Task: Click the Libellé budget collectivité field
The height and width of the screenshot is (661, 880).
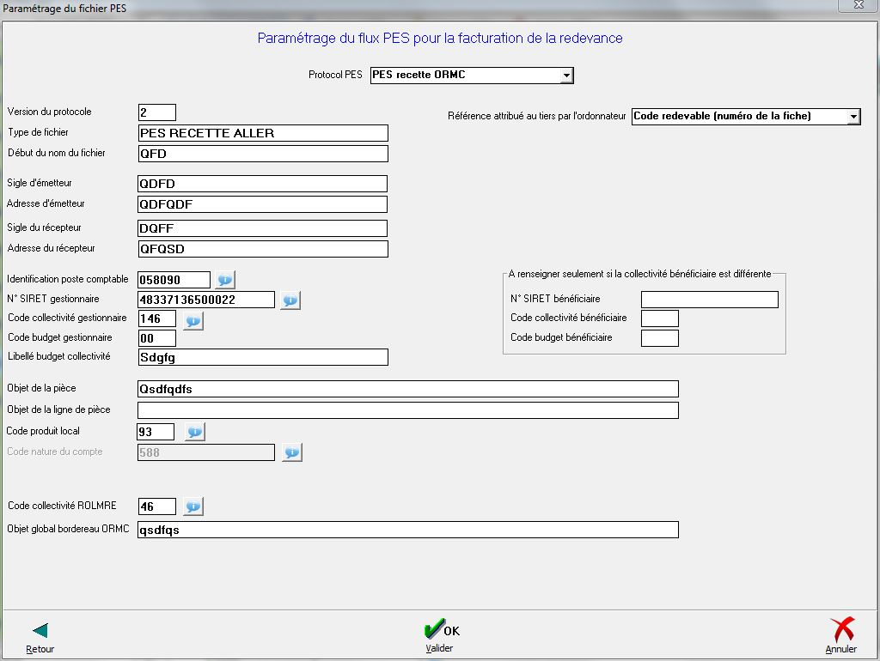Action: (x=262, y=357)
